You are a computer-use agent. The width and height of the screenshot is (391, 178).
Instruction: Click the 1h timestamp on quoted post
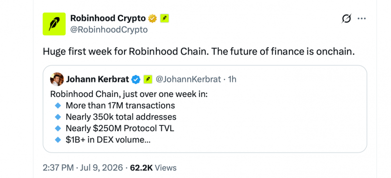pyautogui.click(x=232, y=79)
